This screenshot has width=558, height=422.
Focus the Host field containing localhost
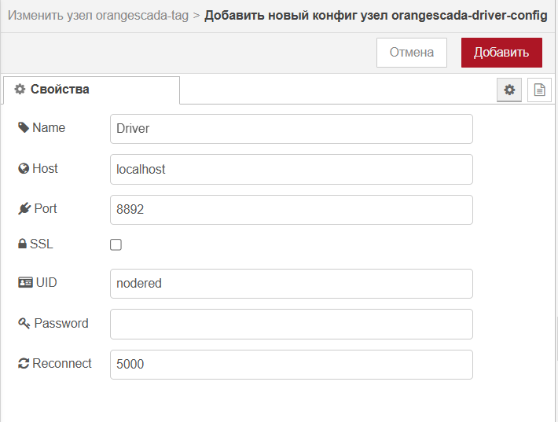click(292, 170)
